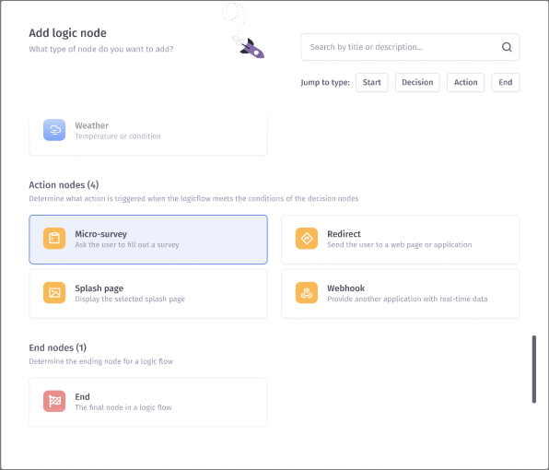The image size is (549, 470).
Task: Click 'Temperature or condition' description
Action: (x=118, y=136)
